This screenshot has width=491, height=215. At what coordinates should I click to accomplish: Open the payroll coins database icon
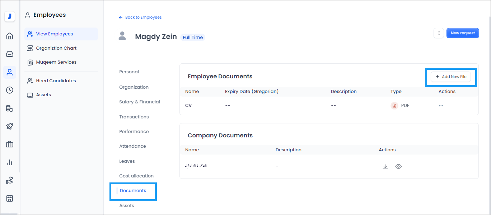10,108
